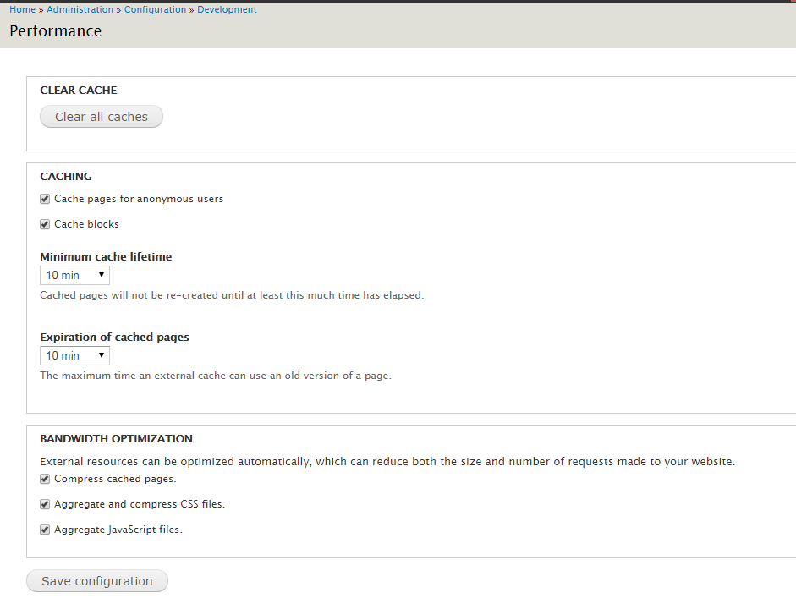
Task: Navigate to Configuration breadcrumb
Action: 156,9
